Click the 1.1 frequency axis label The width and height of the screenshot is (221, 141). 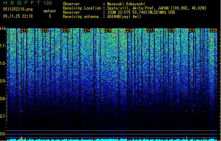[3, 46]
